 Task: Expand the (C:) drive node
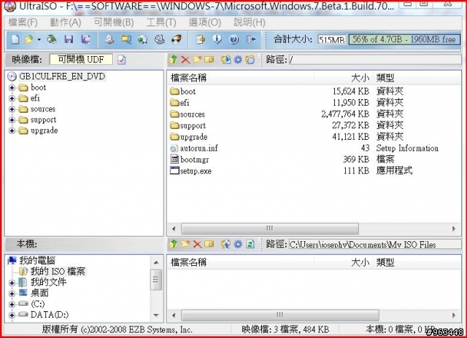pos(12,304)
